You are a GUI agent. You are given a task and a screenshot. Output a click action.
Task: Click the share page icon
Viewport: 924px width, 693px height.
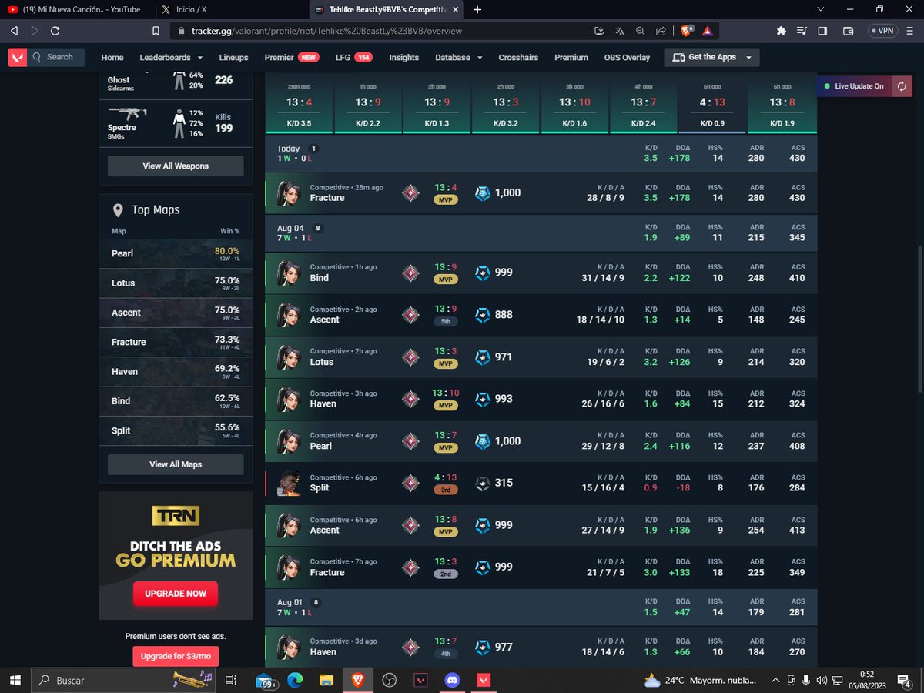click(x=661, y=32)
